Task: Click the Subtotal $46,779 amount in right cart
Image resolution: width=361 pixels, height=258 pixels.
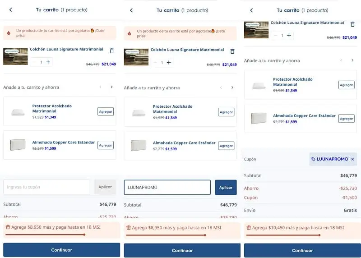Action: pyautogui.click(x=348, y=175)
